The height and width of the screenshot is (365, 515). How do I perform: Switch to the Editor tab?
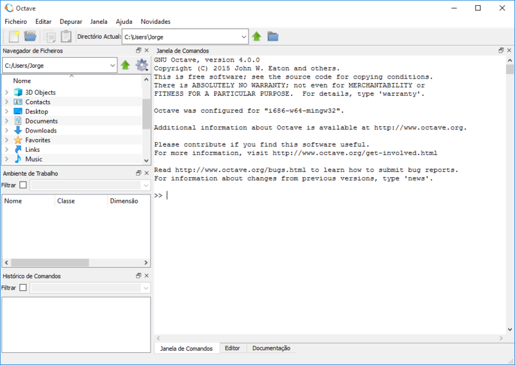232,348
